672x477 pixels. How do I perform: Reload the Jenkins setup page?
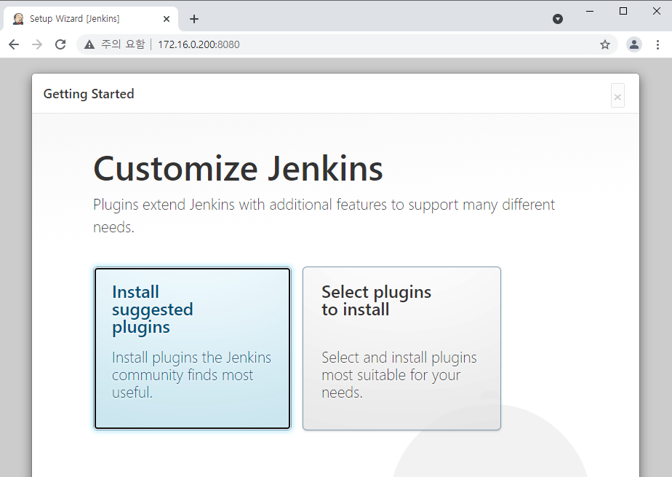60,44
